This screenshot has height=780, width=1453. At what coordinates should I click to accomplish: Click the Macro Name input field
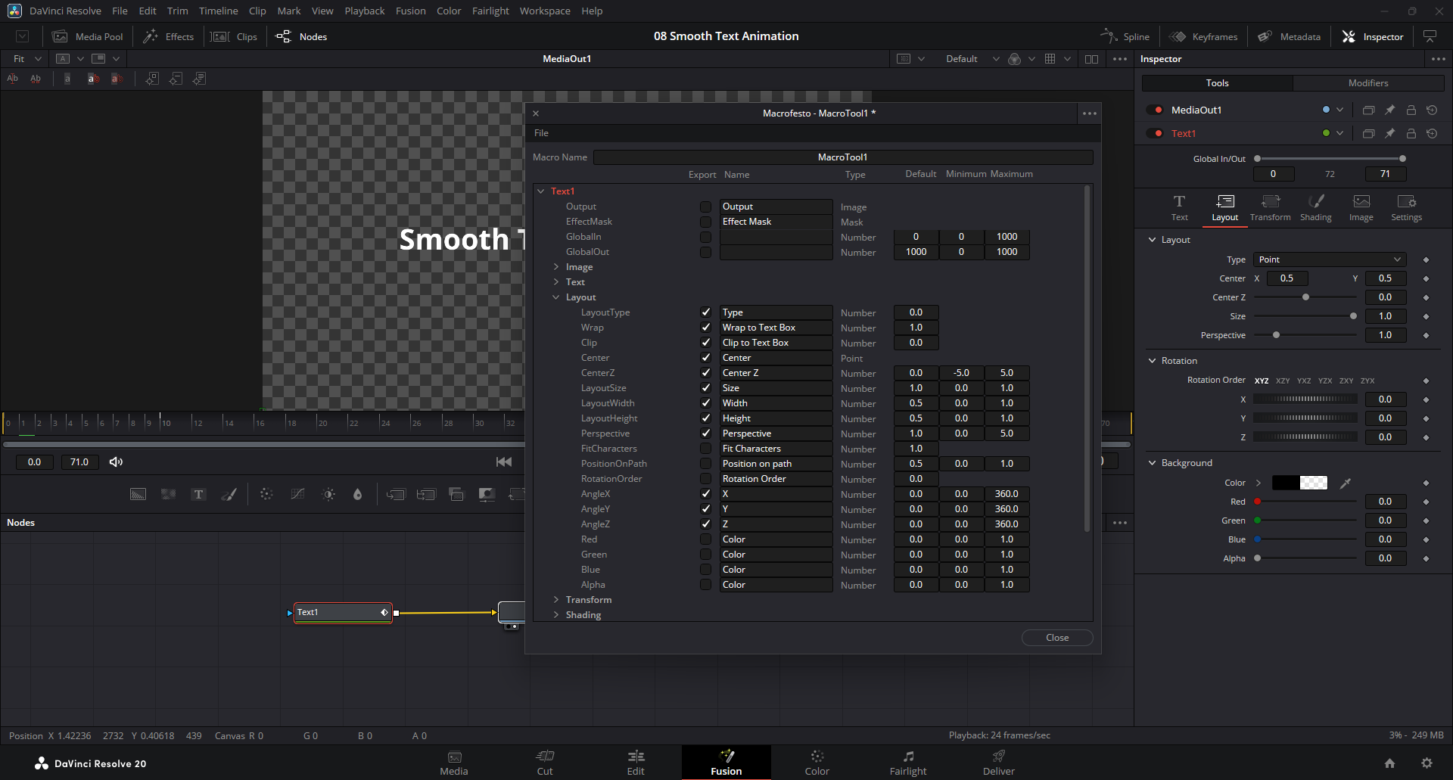[x=842, y=157]
